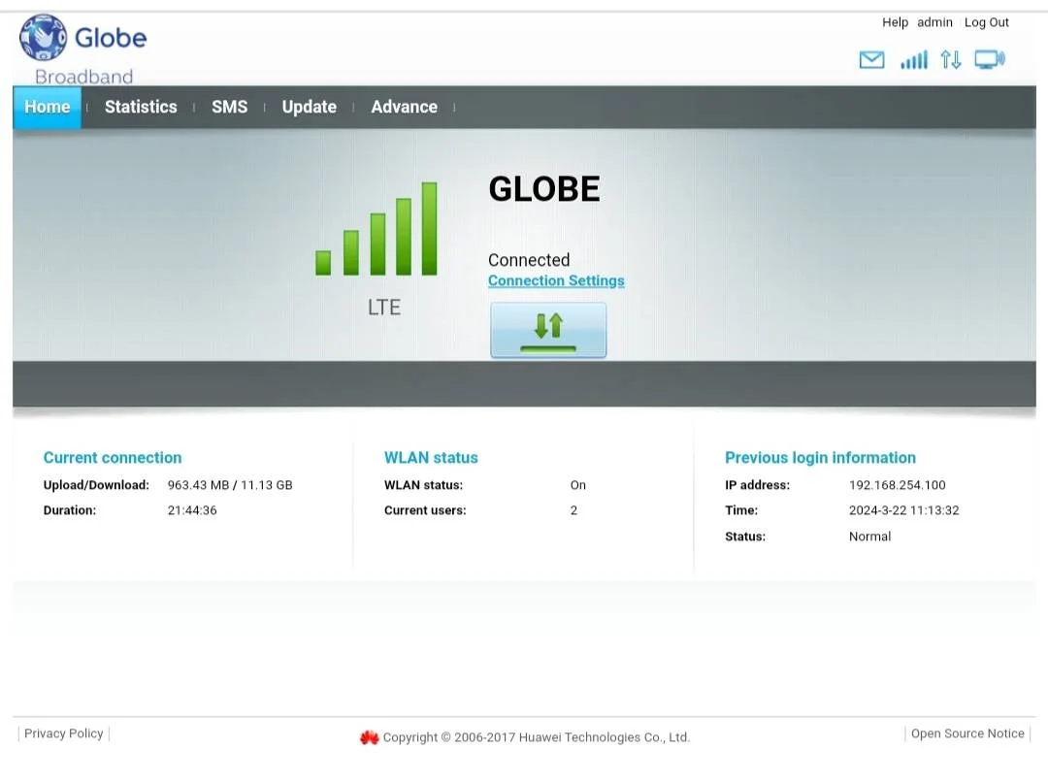The width and height of the screenshot is (1048, 782).
Task: Click the small blue signal strength icon
Action: click(x=914, y=60)
